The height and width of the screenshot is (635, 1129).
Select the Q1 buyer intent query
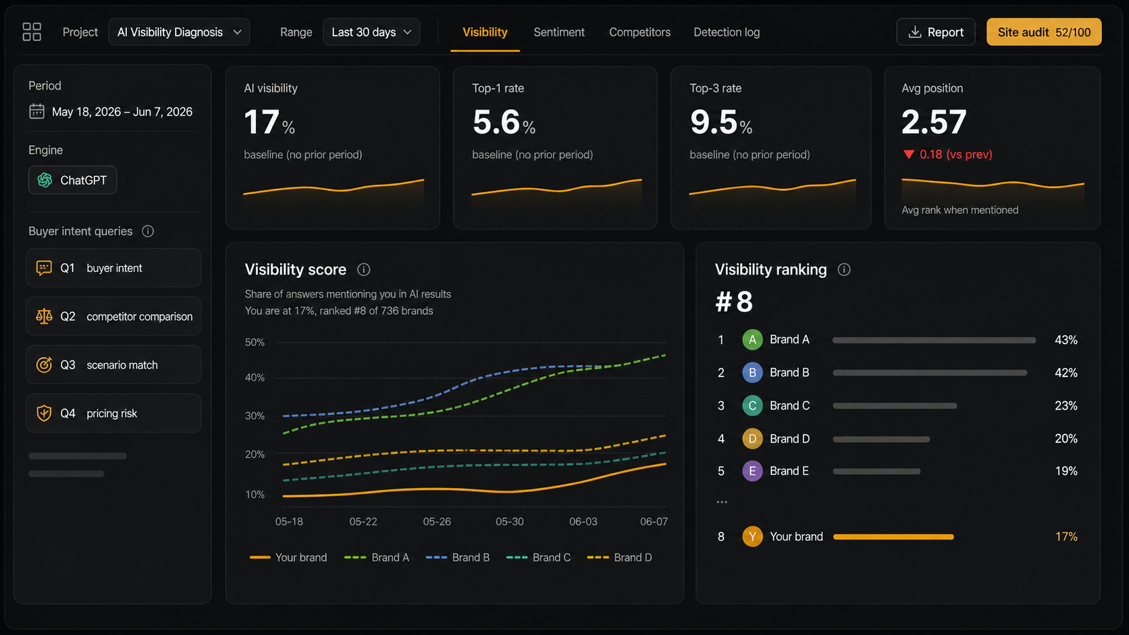(x=113, y=268)
